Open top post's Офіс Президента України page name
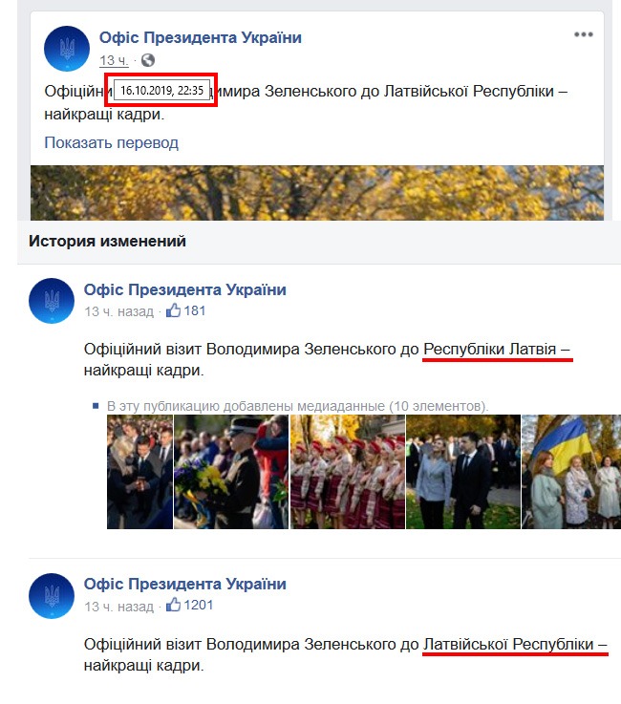Screen dimensions: 621x704 pos(201,37)
